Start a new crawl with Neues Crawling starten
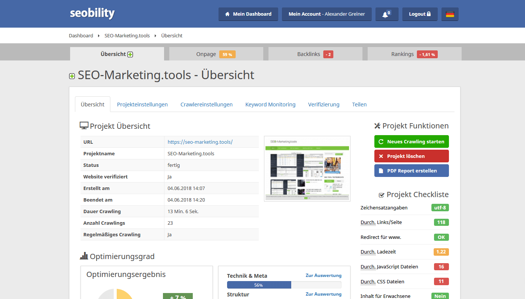 tap(411, 141)
